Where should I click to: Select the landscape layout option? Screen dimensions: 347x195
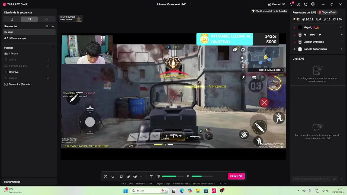pos(29,19)
